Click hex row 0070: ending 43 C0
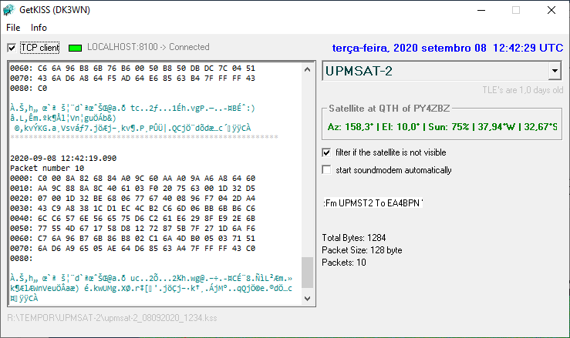Screen dimensions: 570x338 (133, 249)
